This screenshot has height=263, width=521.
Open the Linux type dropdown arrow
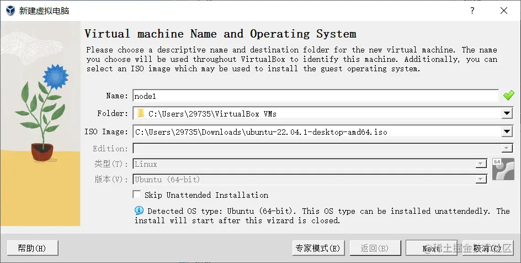(x=481, y=164)
